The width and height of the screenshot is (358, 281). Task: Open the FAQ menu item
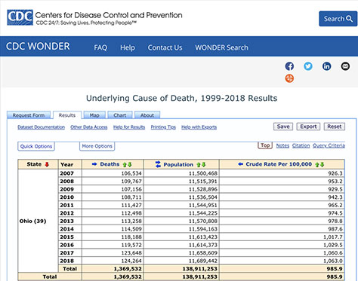point(100,47)
